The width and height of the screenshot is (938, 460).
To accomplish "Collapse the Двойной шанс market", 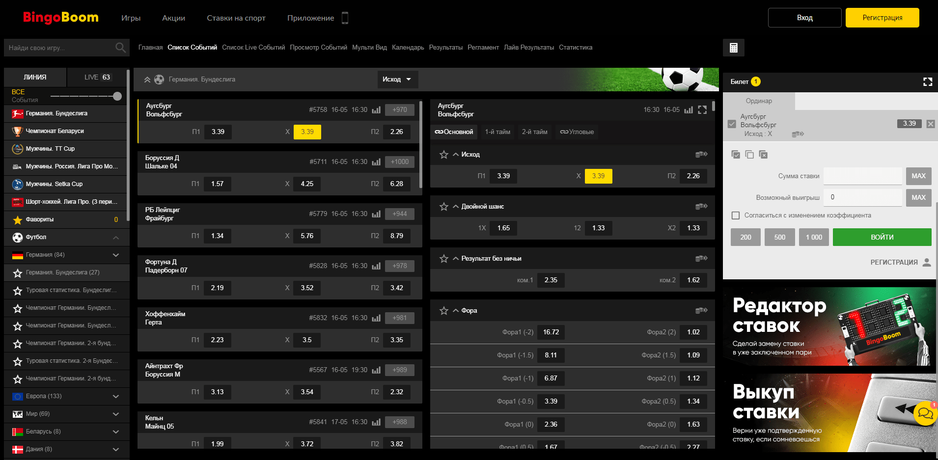I will 456,207.
